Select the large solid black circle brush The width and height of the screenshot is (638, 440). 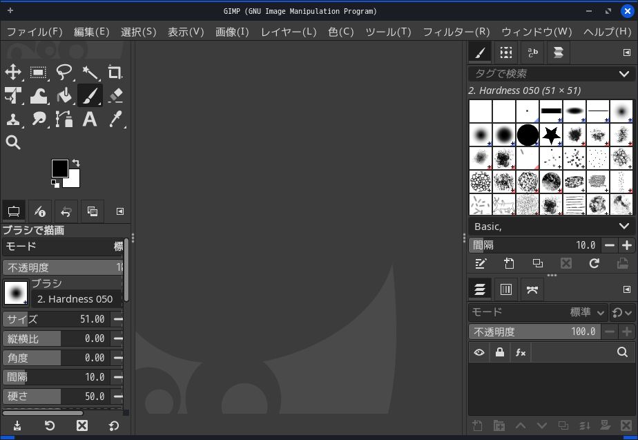pos(528,135)
